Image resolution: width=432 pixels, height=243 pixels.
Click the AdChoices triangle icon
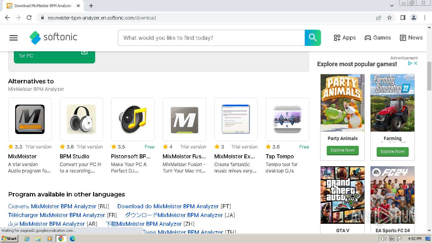(x=410, y=63)
